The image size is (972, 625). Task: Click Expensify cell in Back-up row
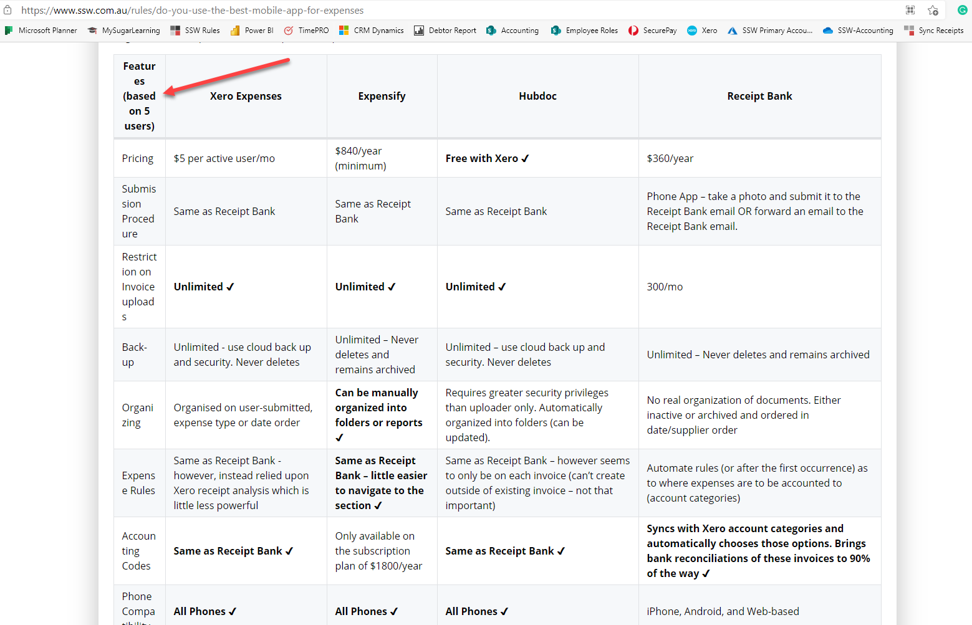[382, 355]
